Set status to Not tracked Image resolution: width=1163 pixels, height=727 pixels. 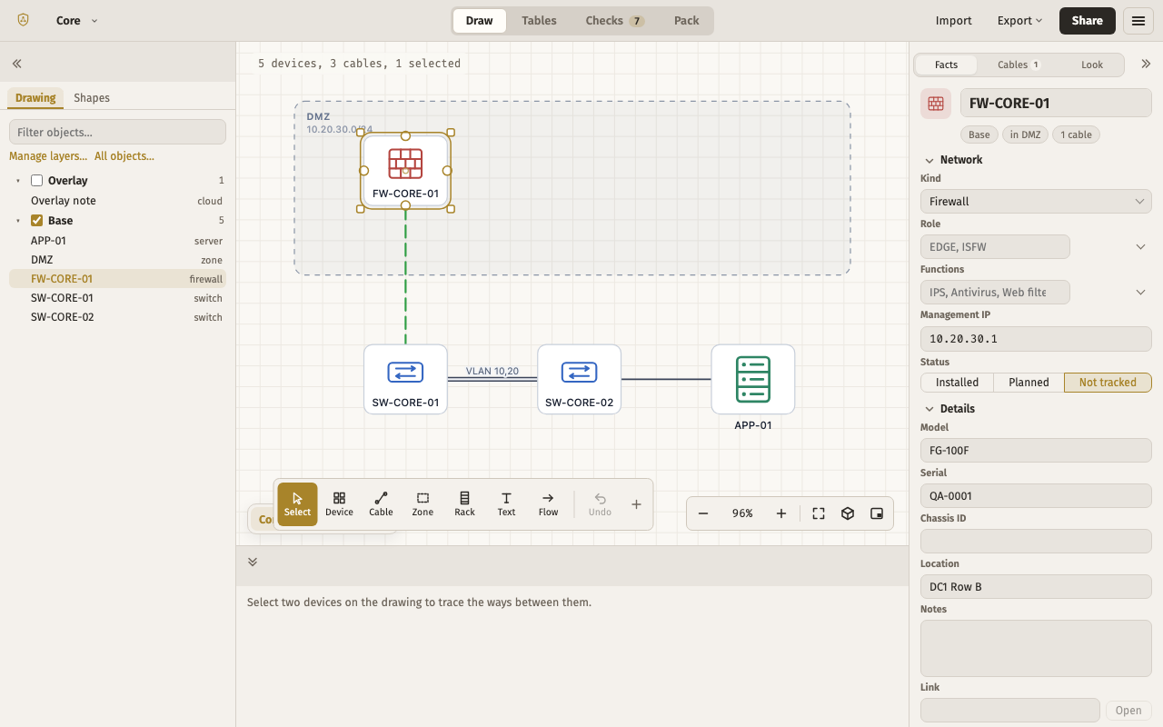1108,383
